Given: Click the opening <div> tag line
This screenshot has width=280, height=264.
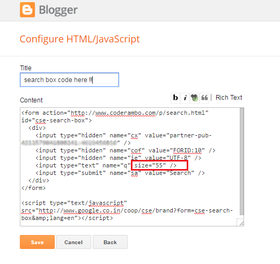Looking at the screenshot, I should 37,128.
